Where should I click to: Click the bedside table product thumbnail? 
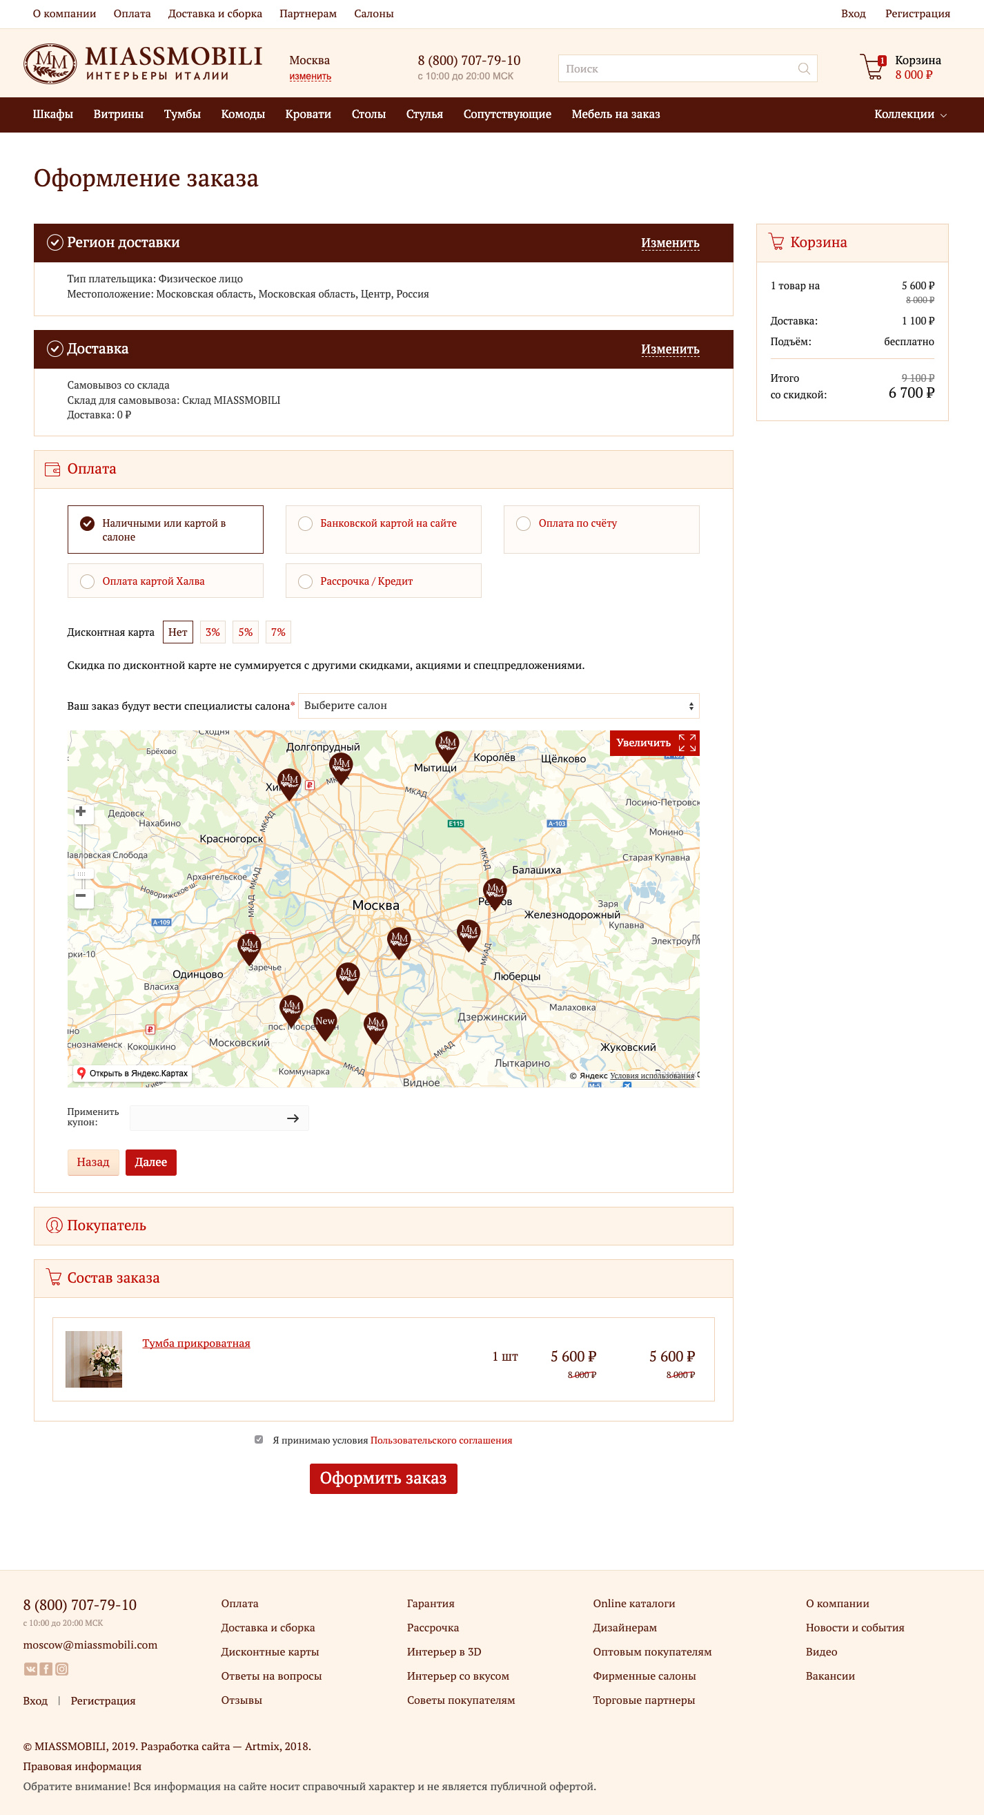tap(94, 1359)
